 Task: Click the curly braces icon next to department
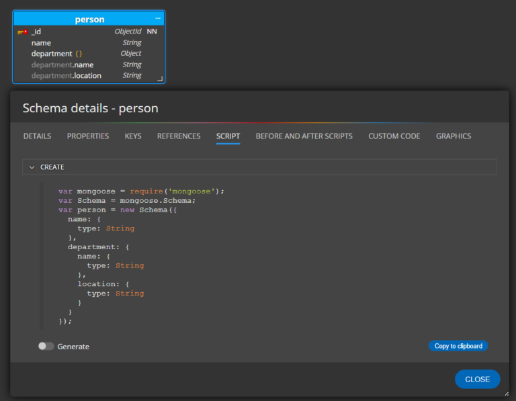[x=79, y=54]
